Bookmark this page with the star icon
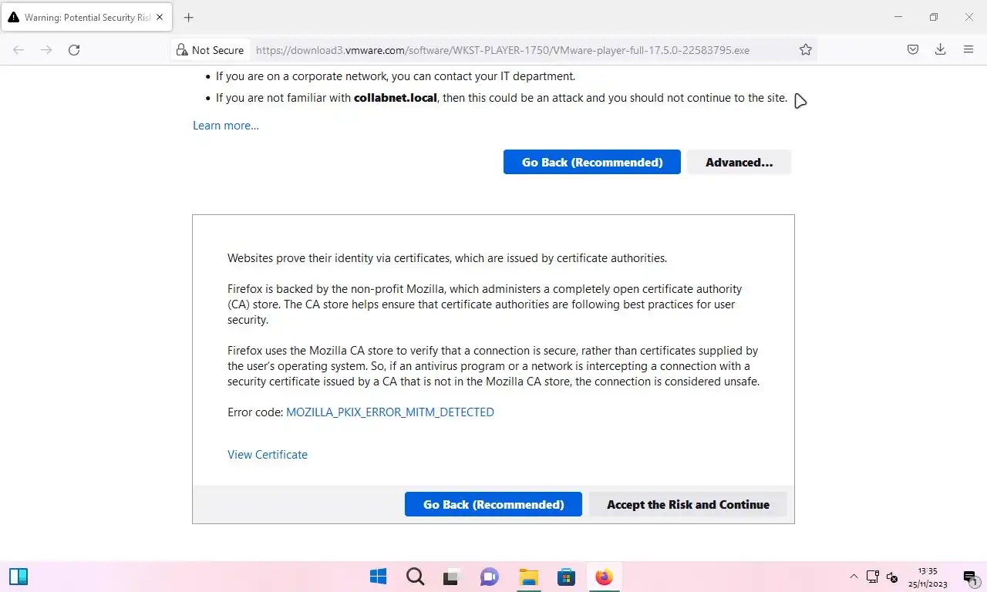The image size is (987, 592). [806, 50]
